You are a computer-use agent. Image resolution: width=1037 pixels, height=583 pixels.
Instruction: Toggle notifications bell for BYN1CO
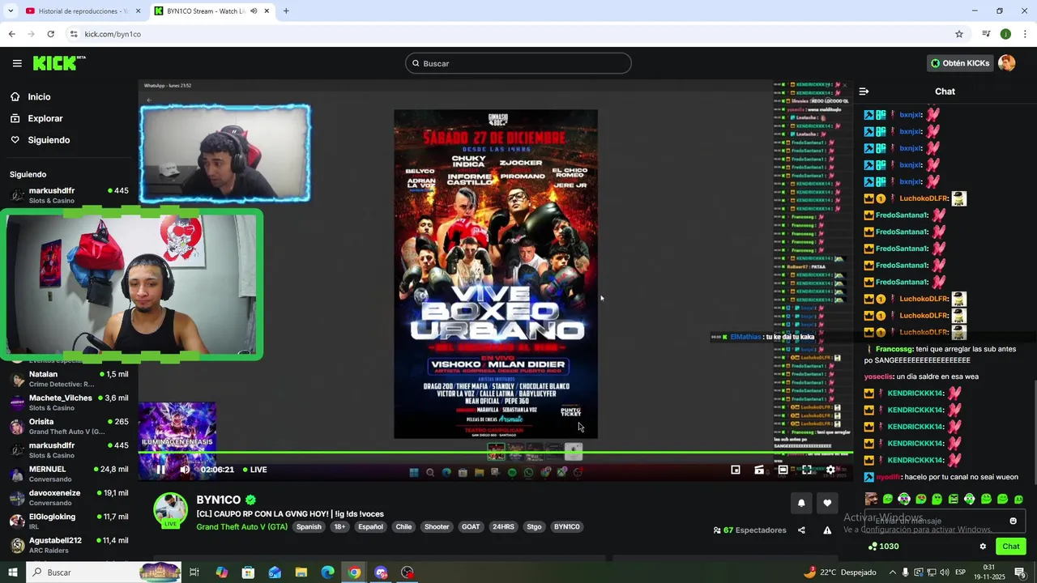pyautogui.click(x=801, y=503)
